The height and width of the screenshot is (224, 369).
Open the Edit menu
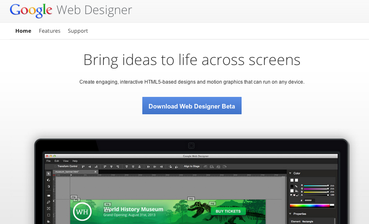tap(57, 161)
